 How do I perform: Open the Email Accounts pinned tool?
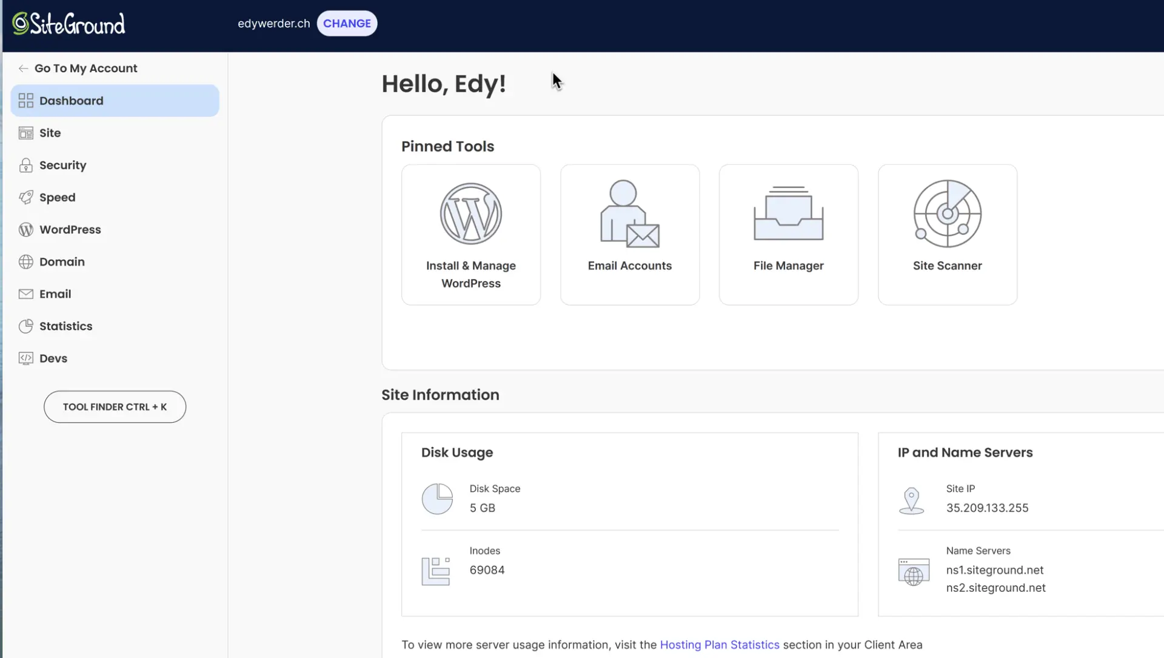[630, 234]
